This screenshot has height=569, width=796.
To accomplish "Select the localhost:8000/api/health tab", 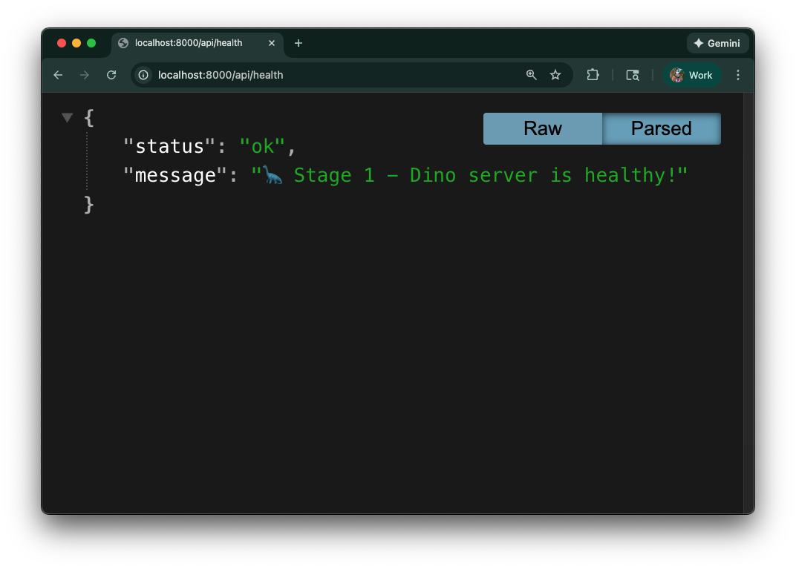I will (189, 43).
